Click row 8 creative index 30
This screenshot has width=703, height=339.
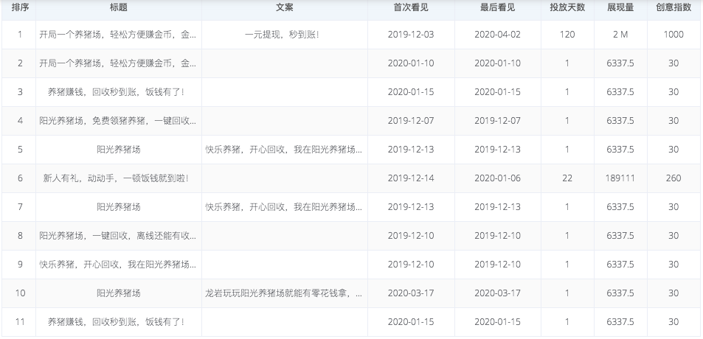673,236
